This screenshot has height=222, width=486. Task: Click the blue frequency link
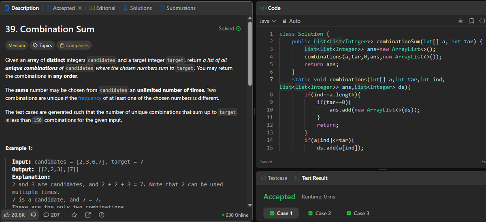(x=90, y=98)
